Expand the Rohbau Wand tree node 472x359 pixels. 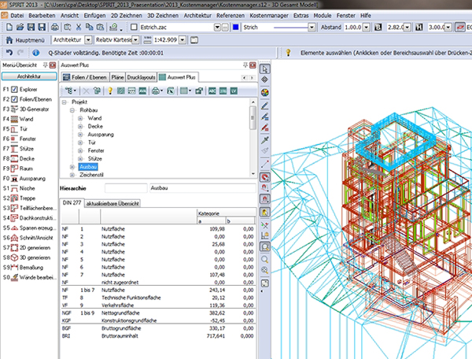[x=80, y=118]
